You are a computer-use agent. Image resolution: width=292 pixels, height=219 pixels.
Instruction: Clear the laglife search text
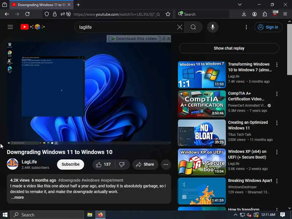click(x=180, y=27)
